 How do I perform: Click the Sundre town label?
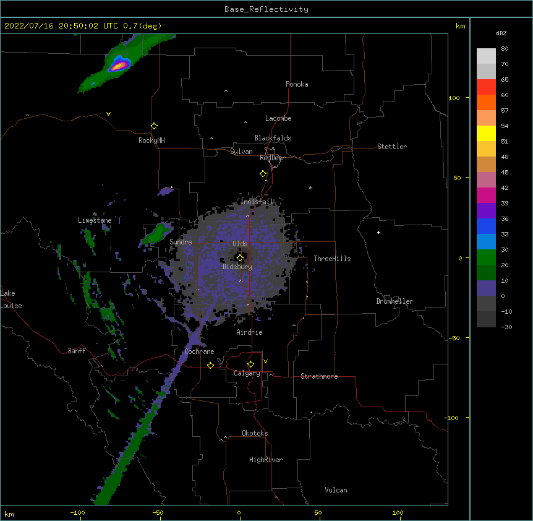(181, 242)
